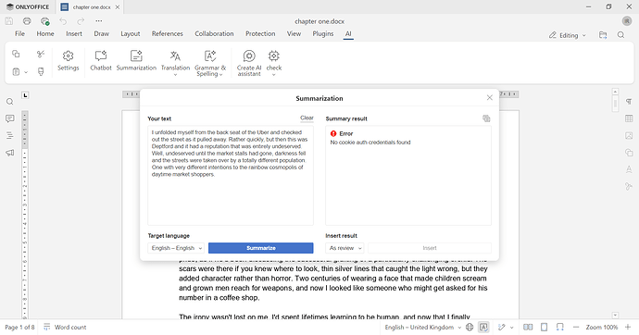
Task: Click the Insert result button
Action: pyautogui.click(x=430, y=248)
